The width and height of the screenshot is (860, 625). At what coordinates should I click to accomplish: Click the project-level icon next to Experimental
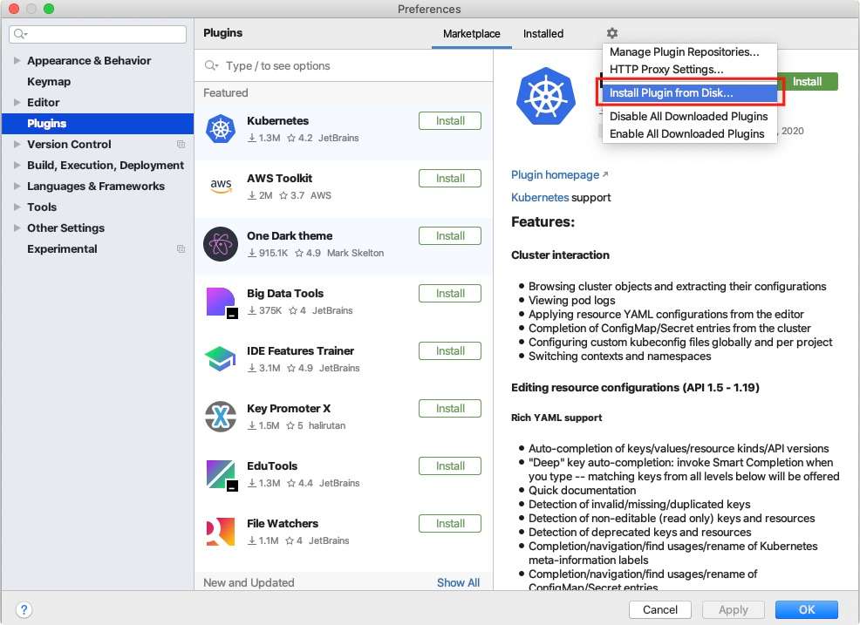(x=181, y=249)
